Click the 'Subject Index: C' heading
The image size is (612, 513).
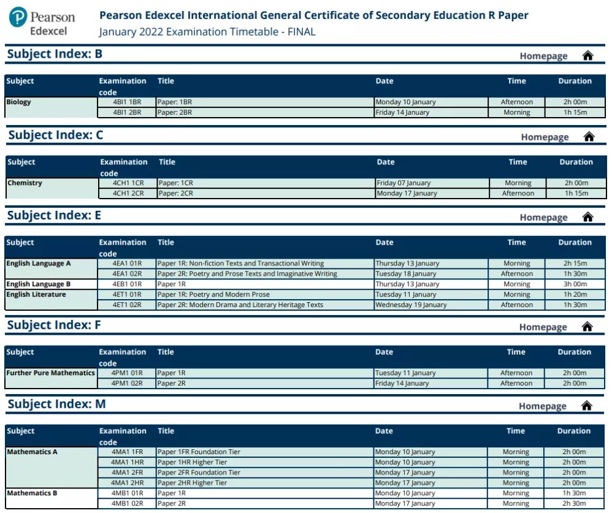click(56, 135)
